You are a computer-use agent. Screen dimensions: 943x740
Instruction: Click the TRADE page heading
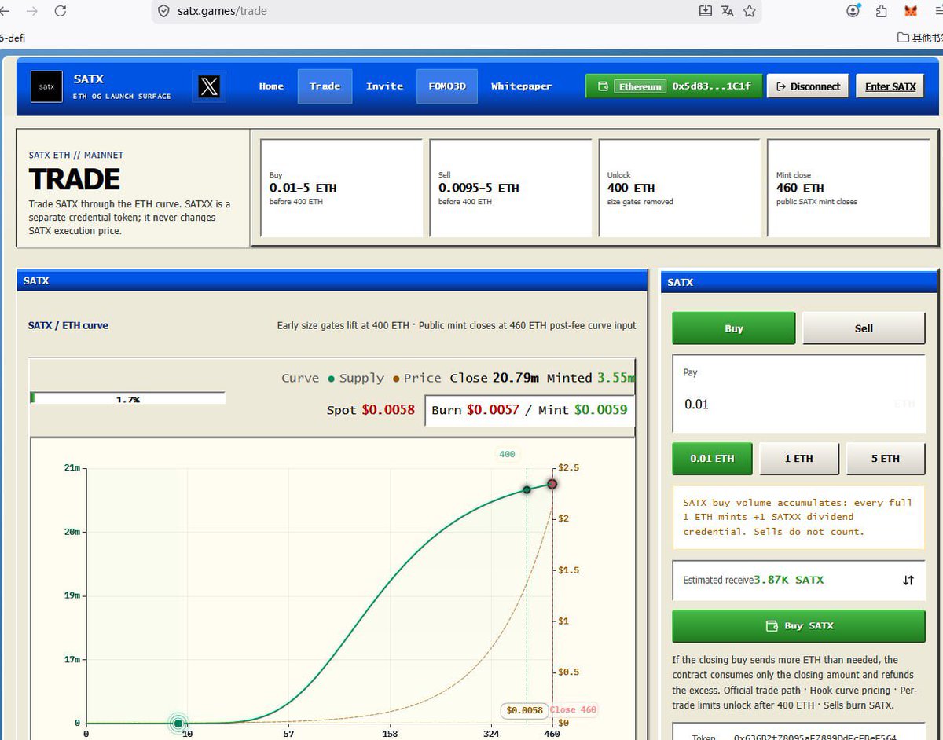coord(75,179)
